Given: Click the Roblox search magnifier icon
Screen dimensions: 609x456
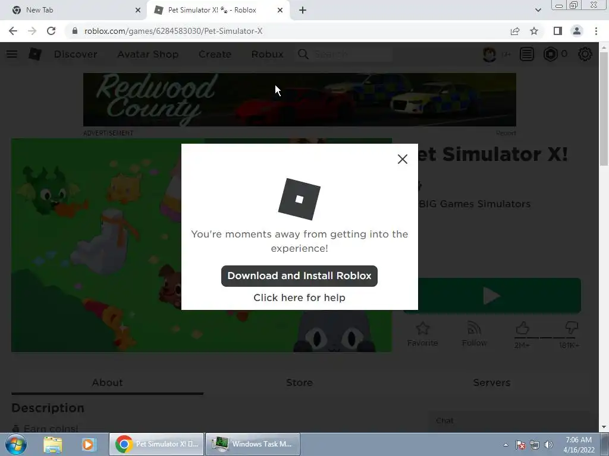Looking at the screenshot, I should (303, 54).
